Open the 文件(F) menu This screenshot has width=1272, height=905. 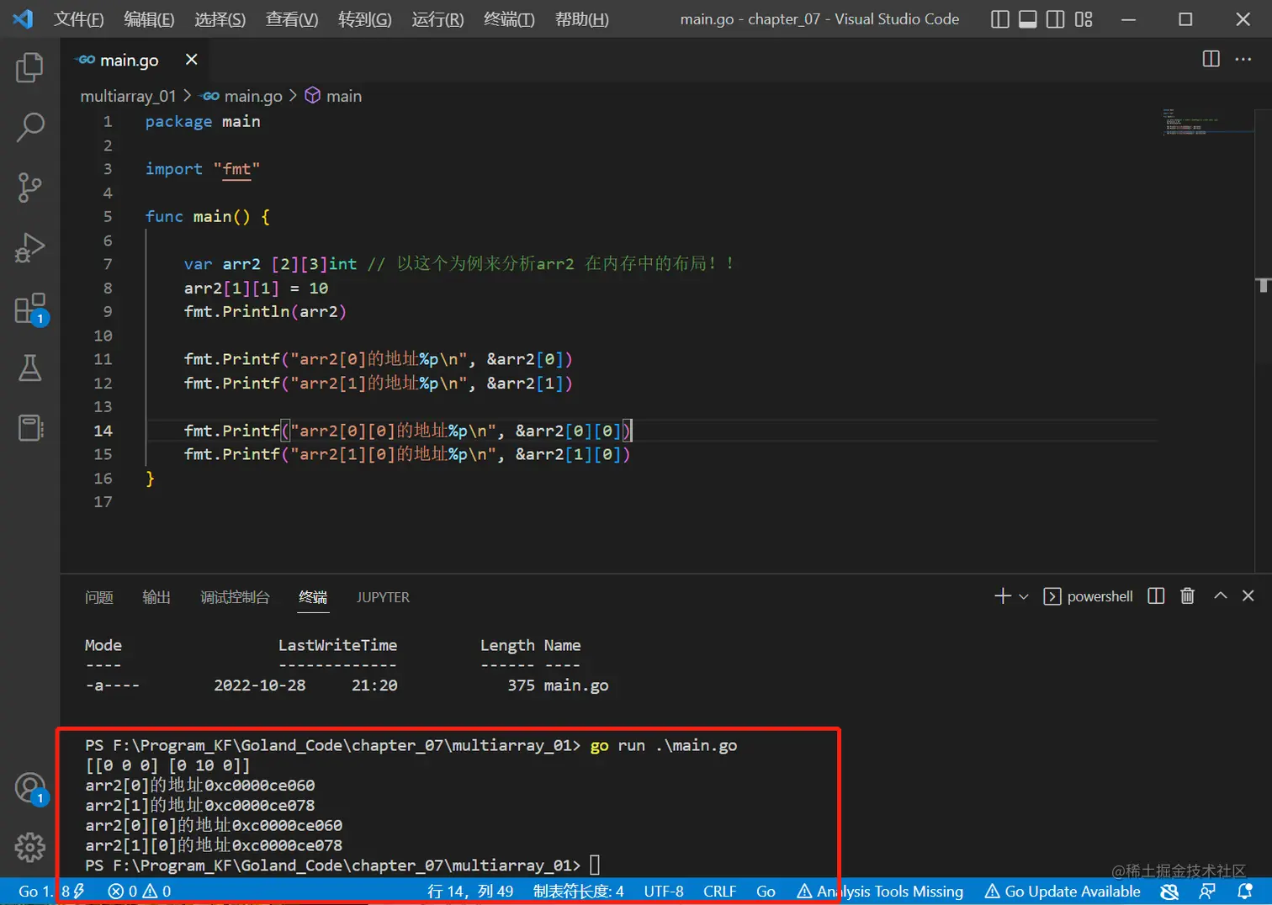pyautogui.click(x=78, y=19)
